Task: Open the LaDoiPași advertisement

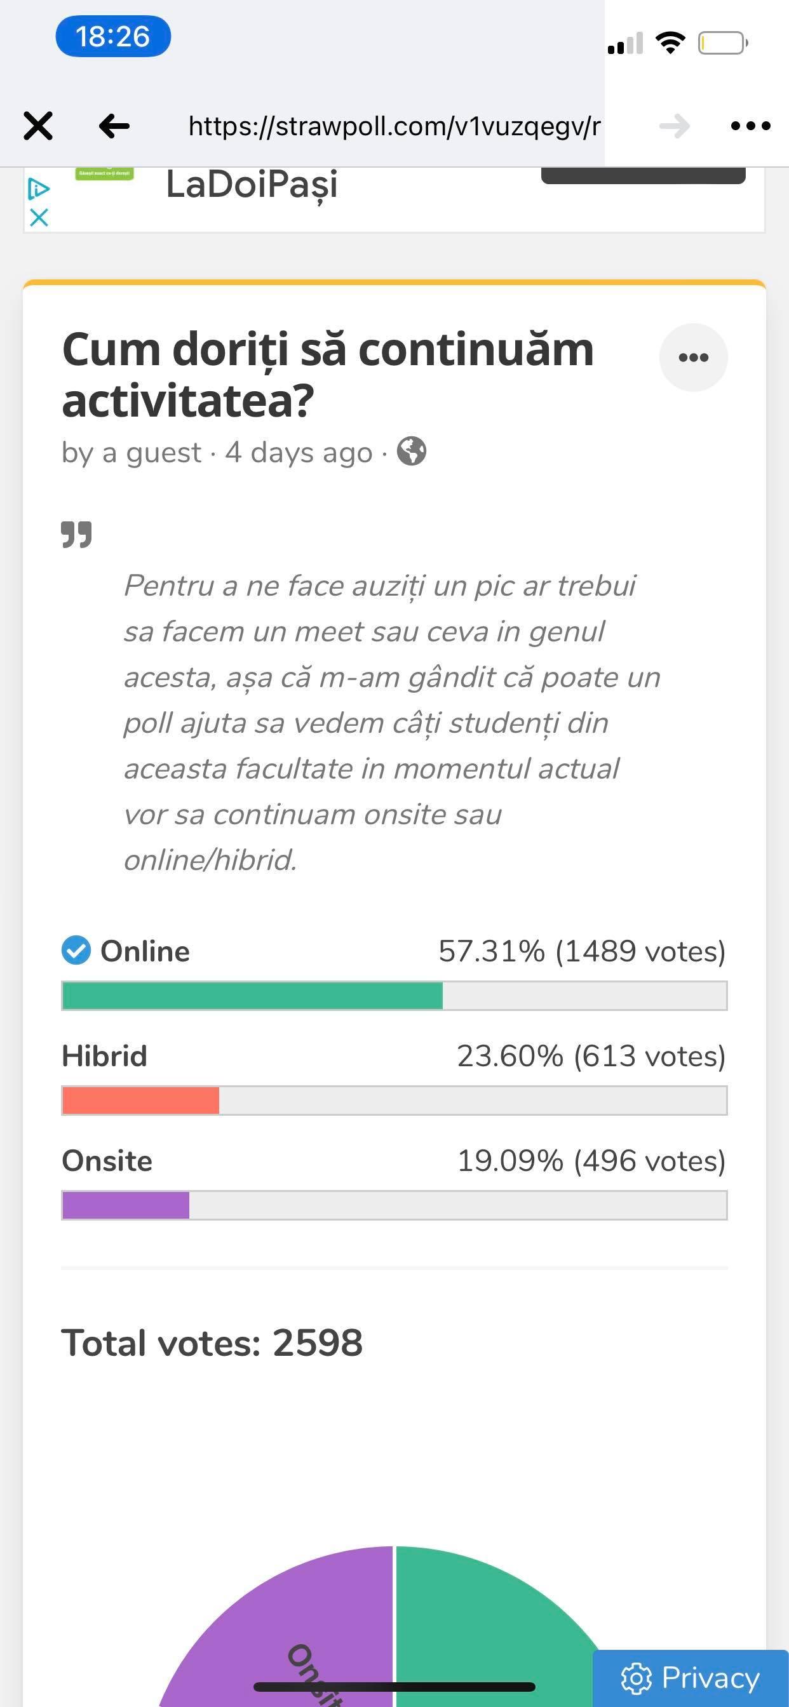Action: tap(252, 185)
